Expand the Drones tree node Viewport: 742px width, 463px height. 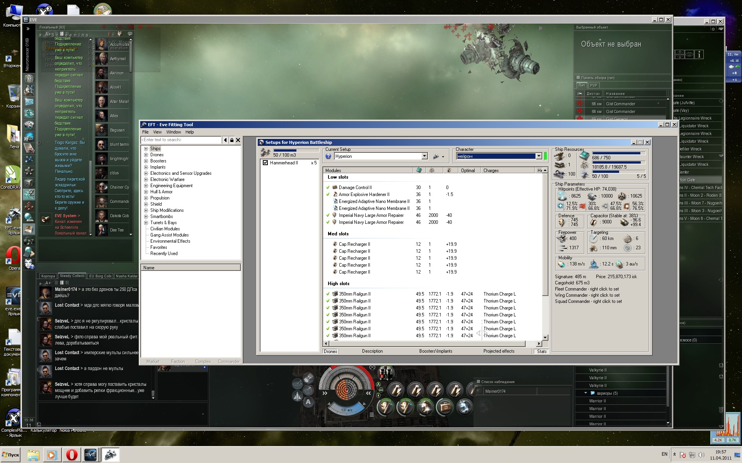point(146,155)
